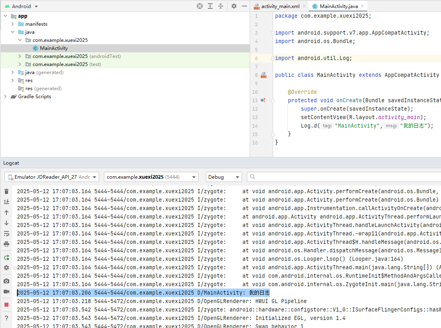Click override gutter icon on line 11
Viewport: 441px width, 328px height.
(x=263, y=100)
